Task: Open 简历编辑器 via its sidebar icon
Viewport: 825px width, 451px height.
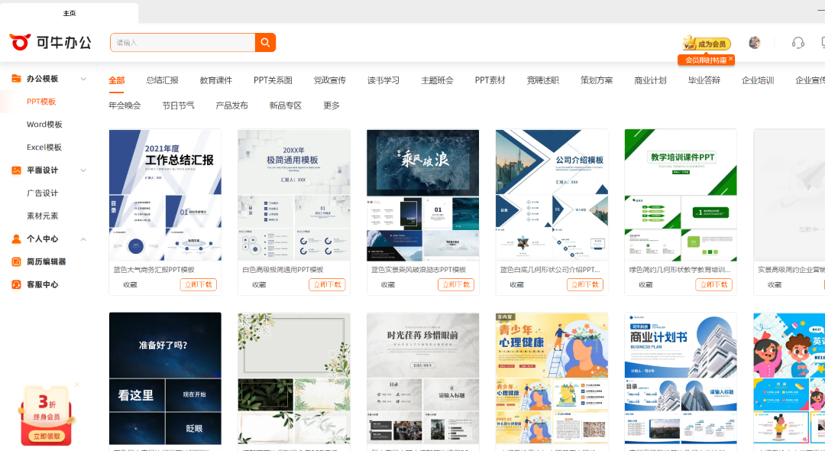Action: point(17,261)
